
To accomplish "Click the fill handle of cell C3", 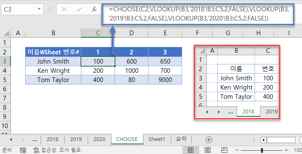I will pyautogui.click(x=115, y=66).
